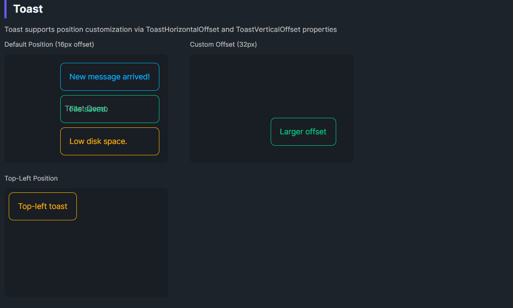Image resolution: width=513 pixels, height=308 pixels.
Task: Click the "New message arrived!" toast
Action: (x=110, y=77)
